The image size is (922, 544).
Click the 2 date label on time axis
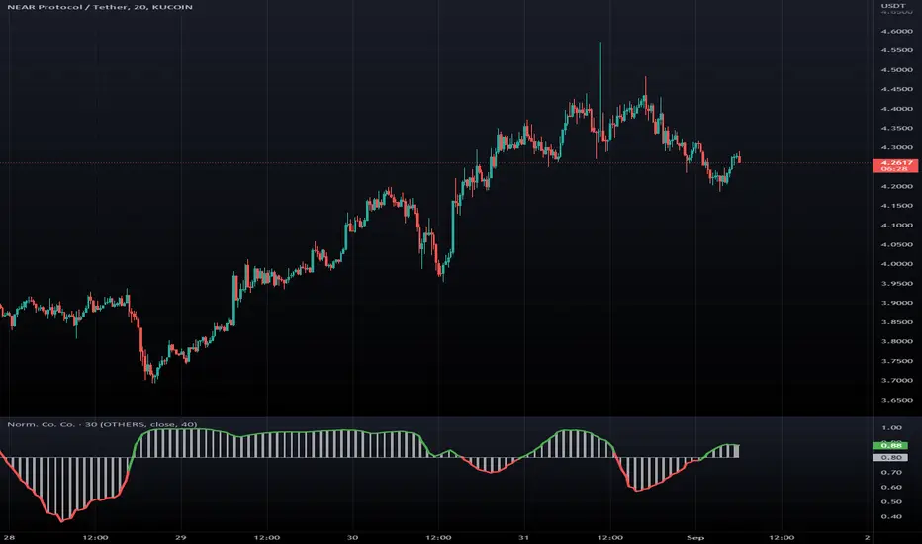tap(868, 537)
